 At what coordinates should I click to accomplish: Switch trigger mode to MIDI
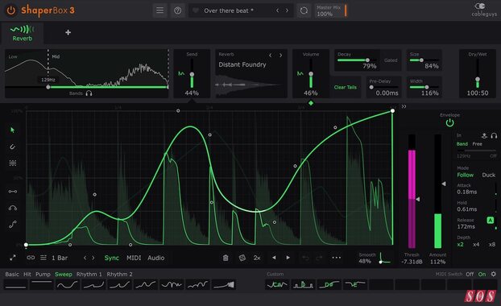(134, 258)
